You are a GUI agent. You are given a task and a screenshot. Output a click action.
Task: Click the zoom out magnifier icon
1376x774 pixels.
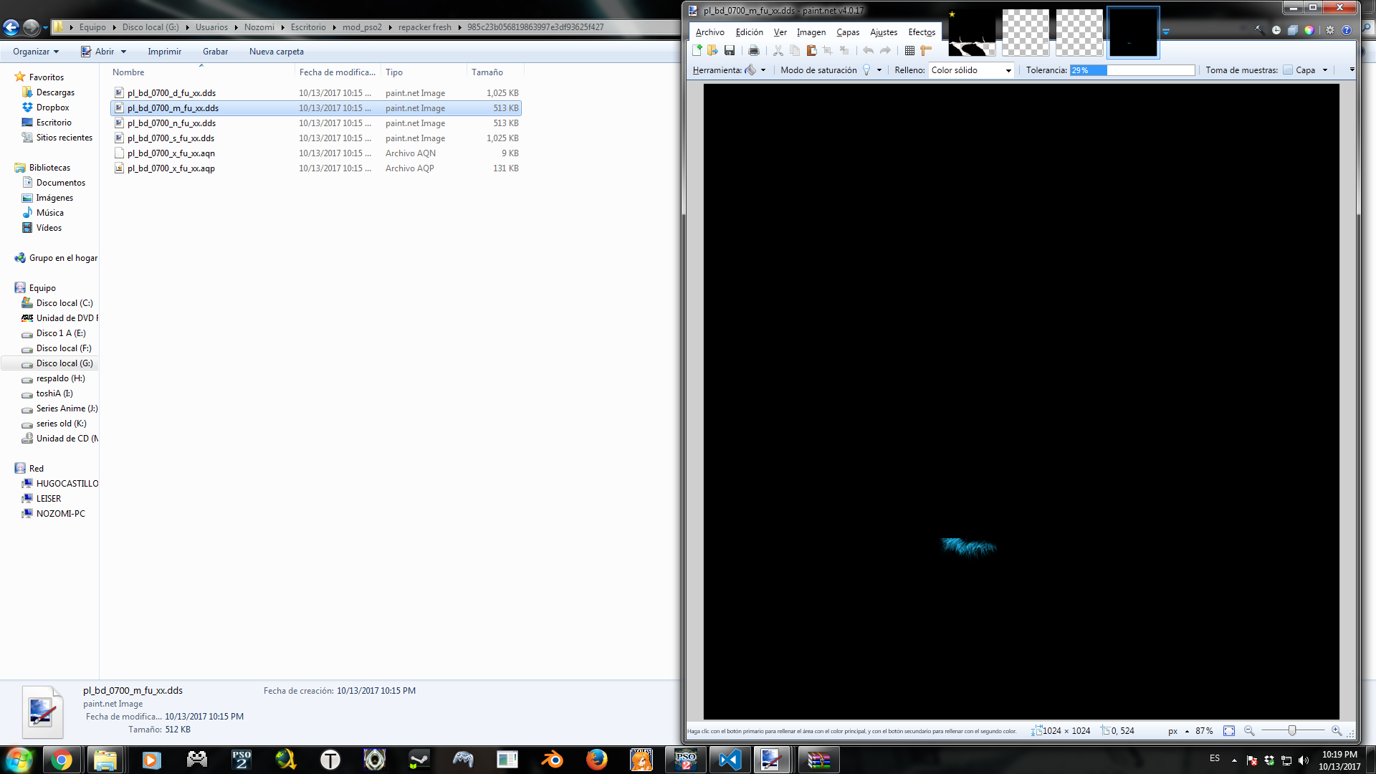(1249, 731)
